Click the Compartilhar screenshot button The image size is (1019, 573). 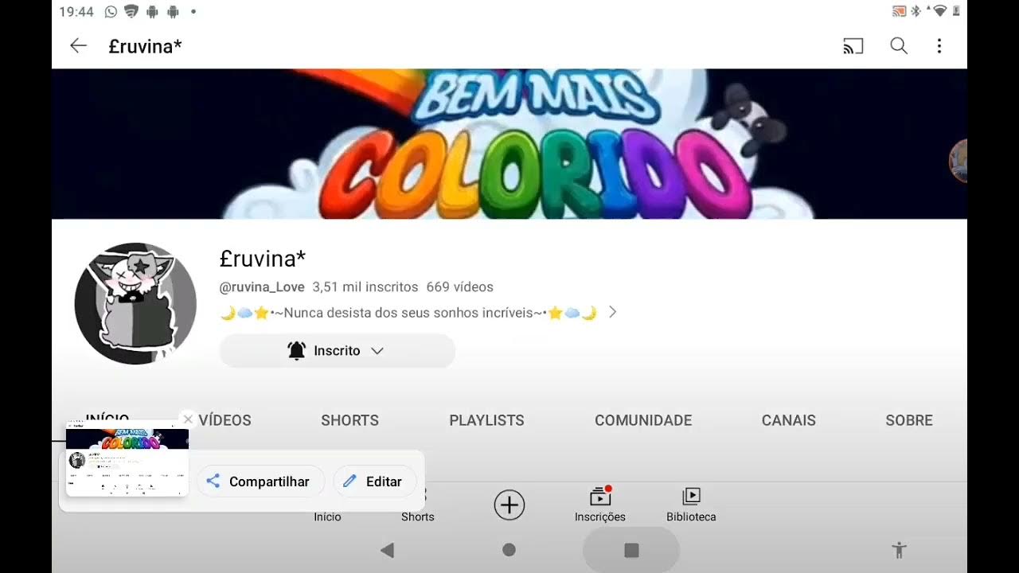click(x=260, y=481)
